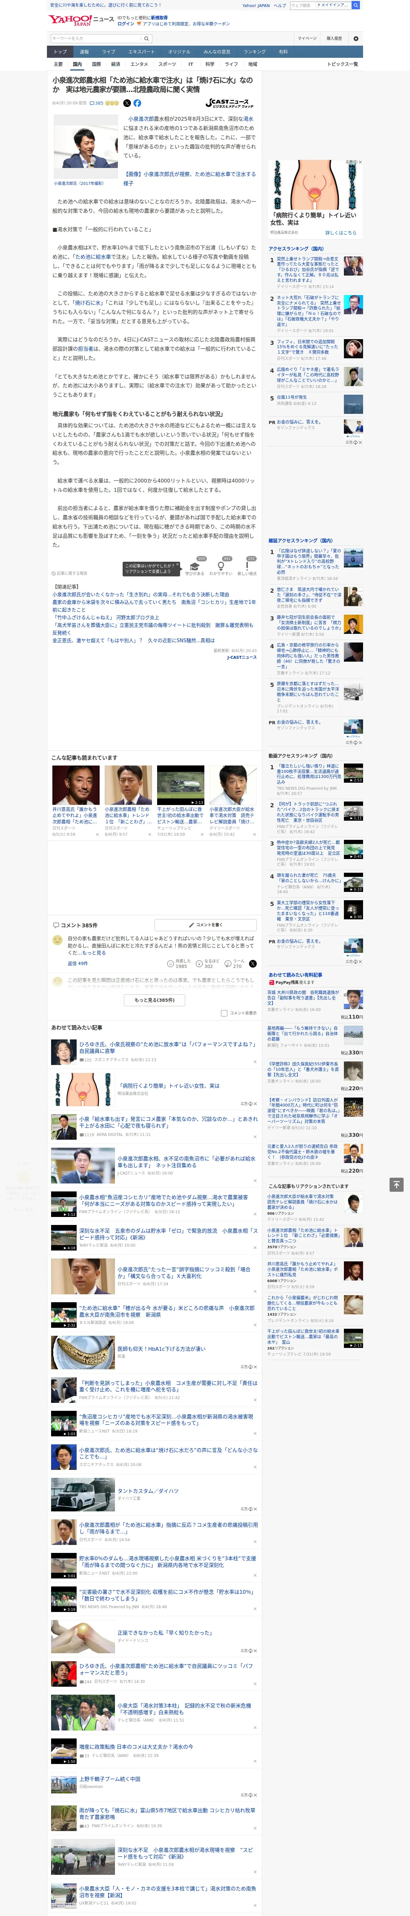Open the 有料 tab
The image size is (410, 1916).
tap(283, 52)
